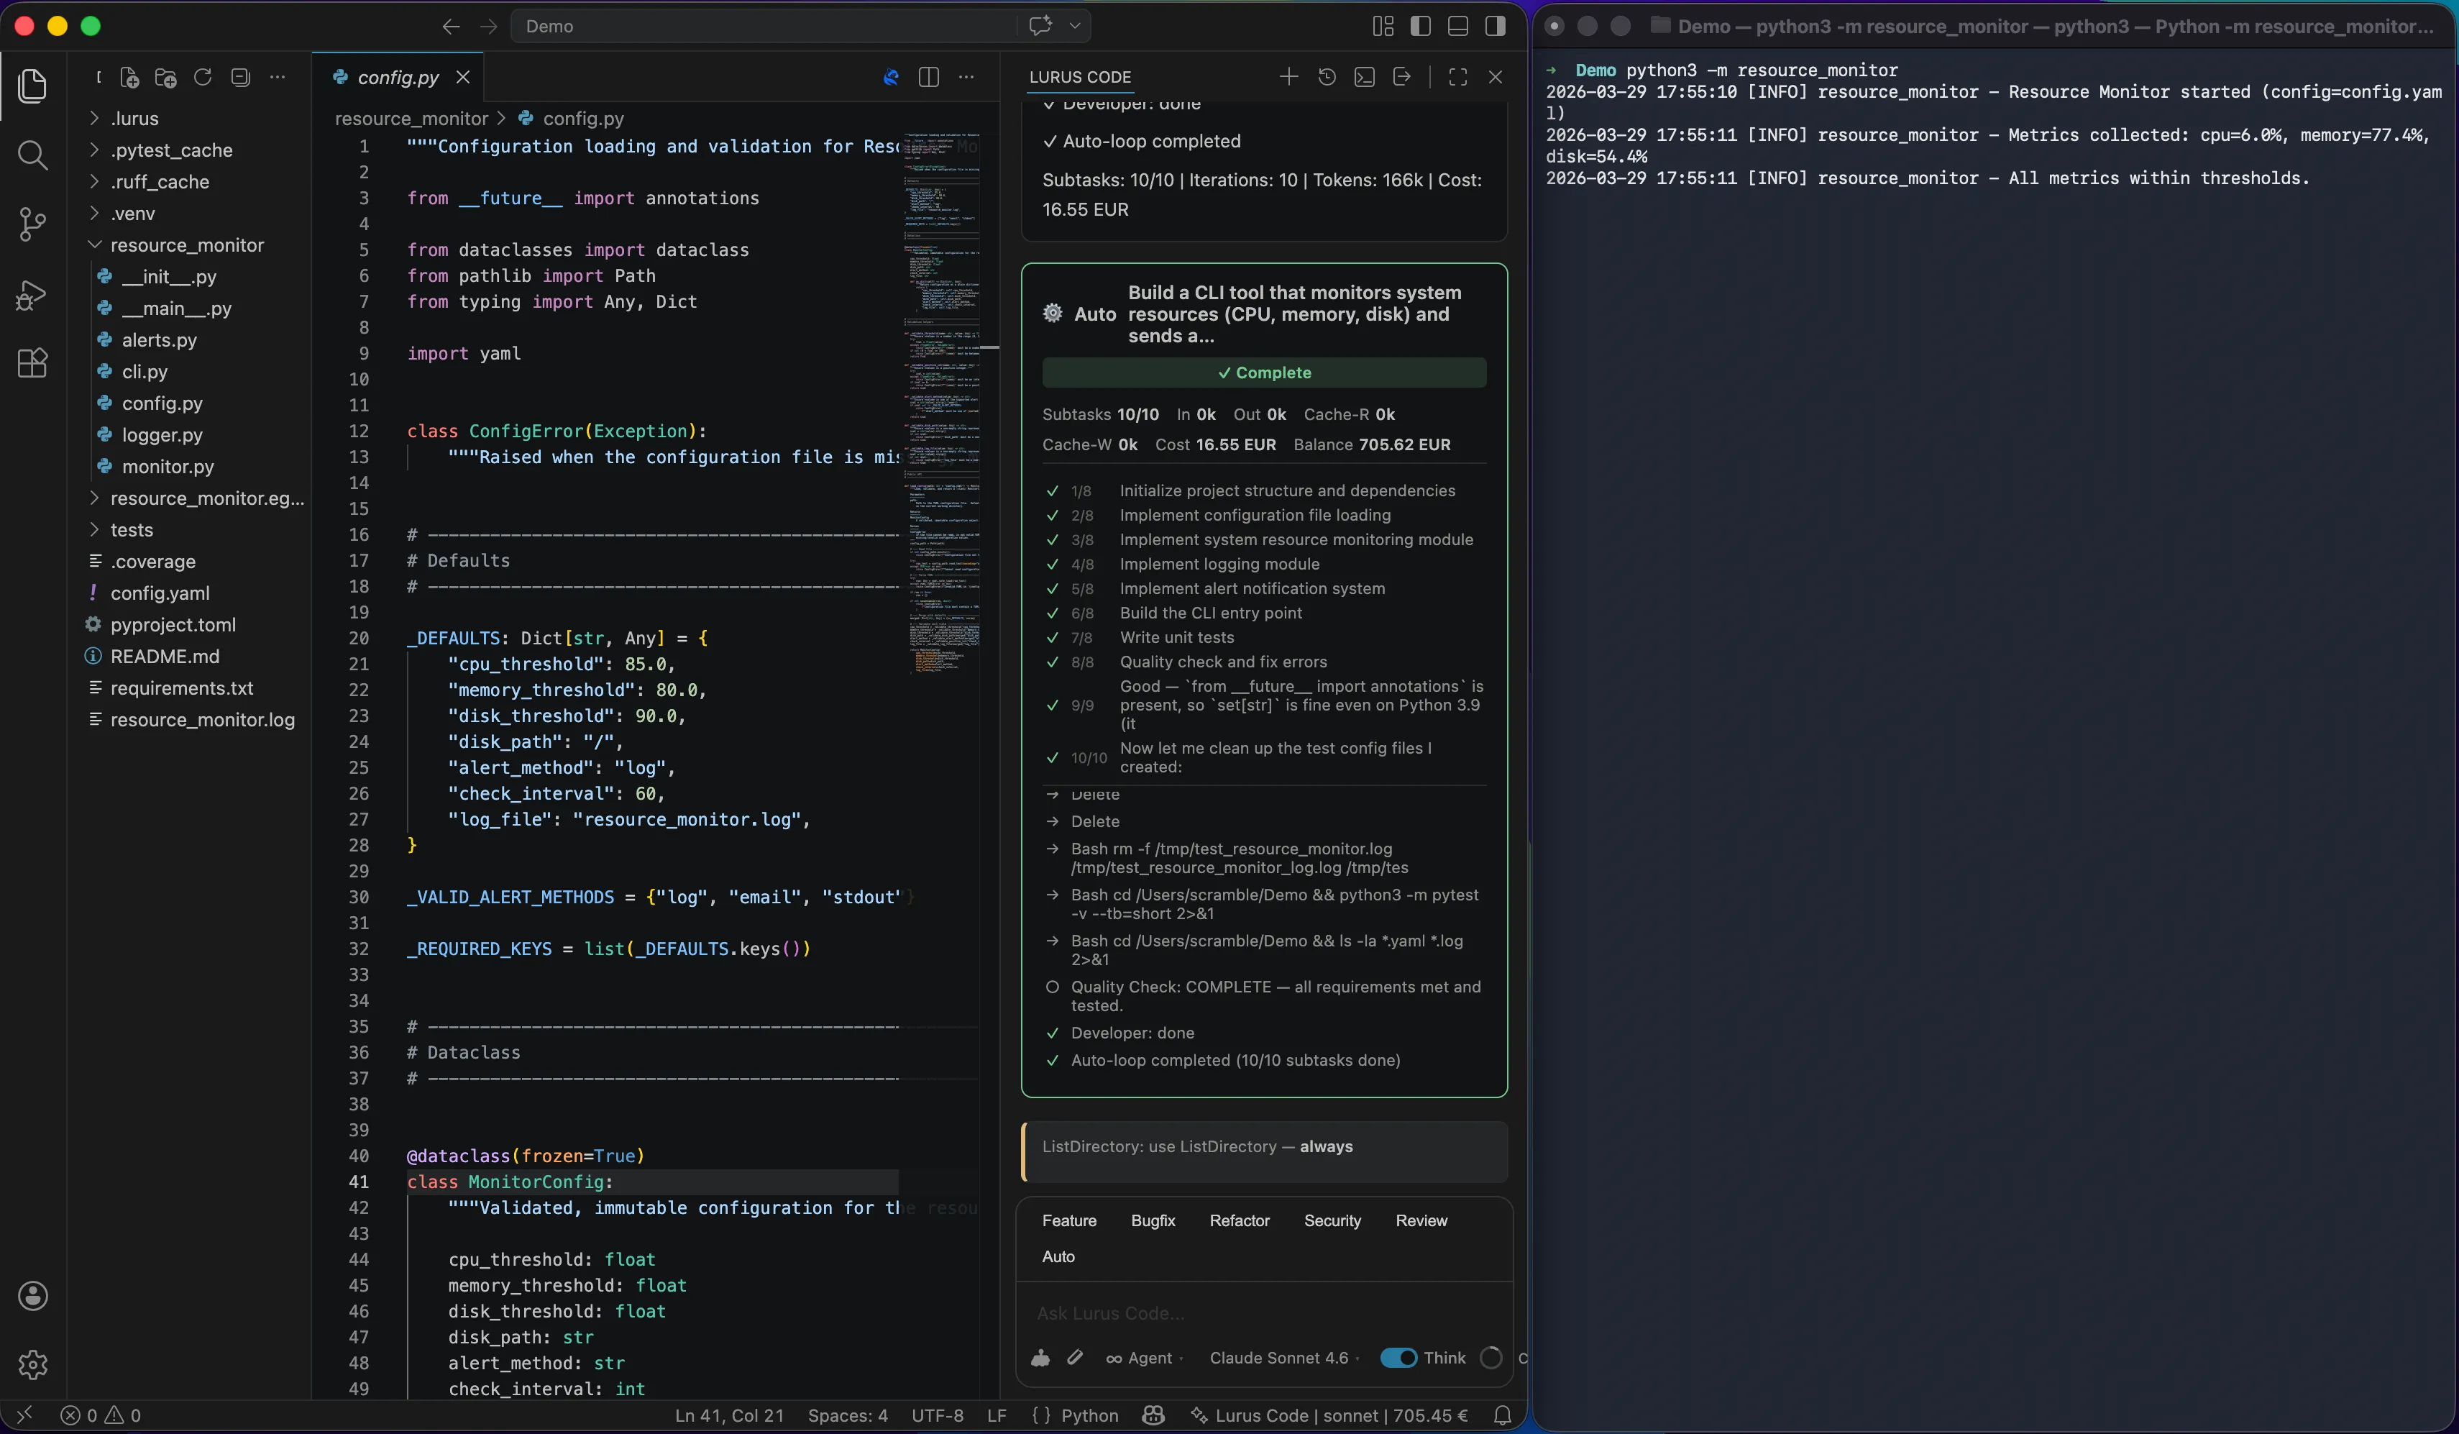Screen dimensions: 2459x1434
Task: Open the Agent mode dropdown
Action: 1144,1358
